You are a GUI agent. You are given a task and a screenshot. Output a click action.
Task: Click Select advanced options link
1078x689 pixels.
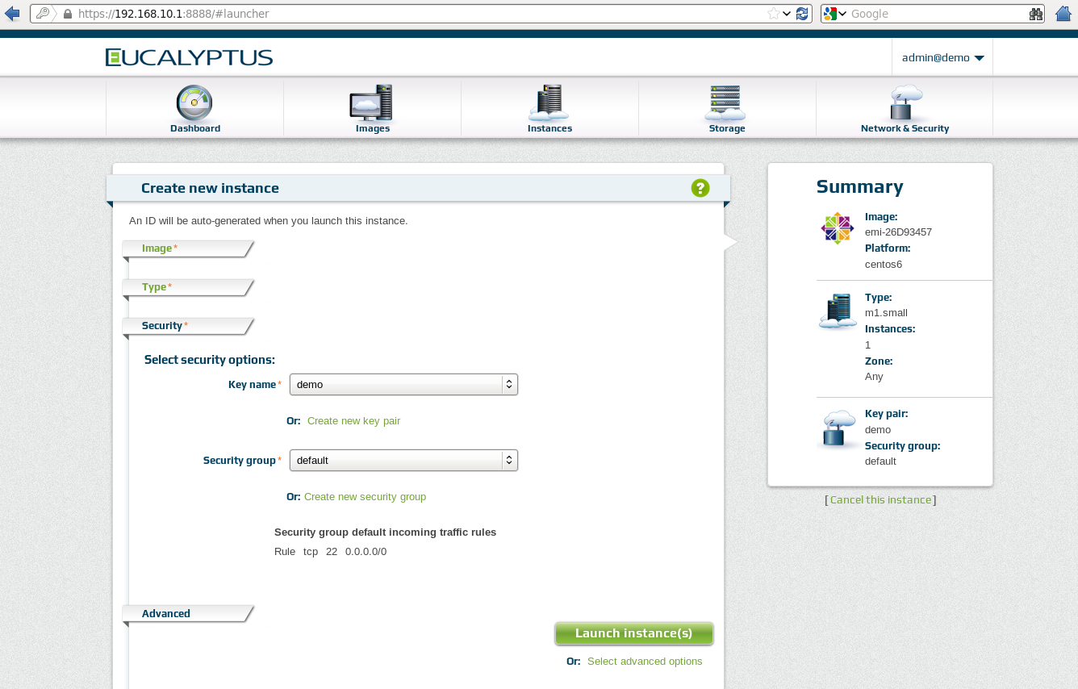click(645, 662)
